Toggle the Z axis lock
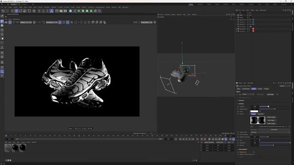This screenshot has width=294, height=165. pyautogui.click(x=47, y=11)
